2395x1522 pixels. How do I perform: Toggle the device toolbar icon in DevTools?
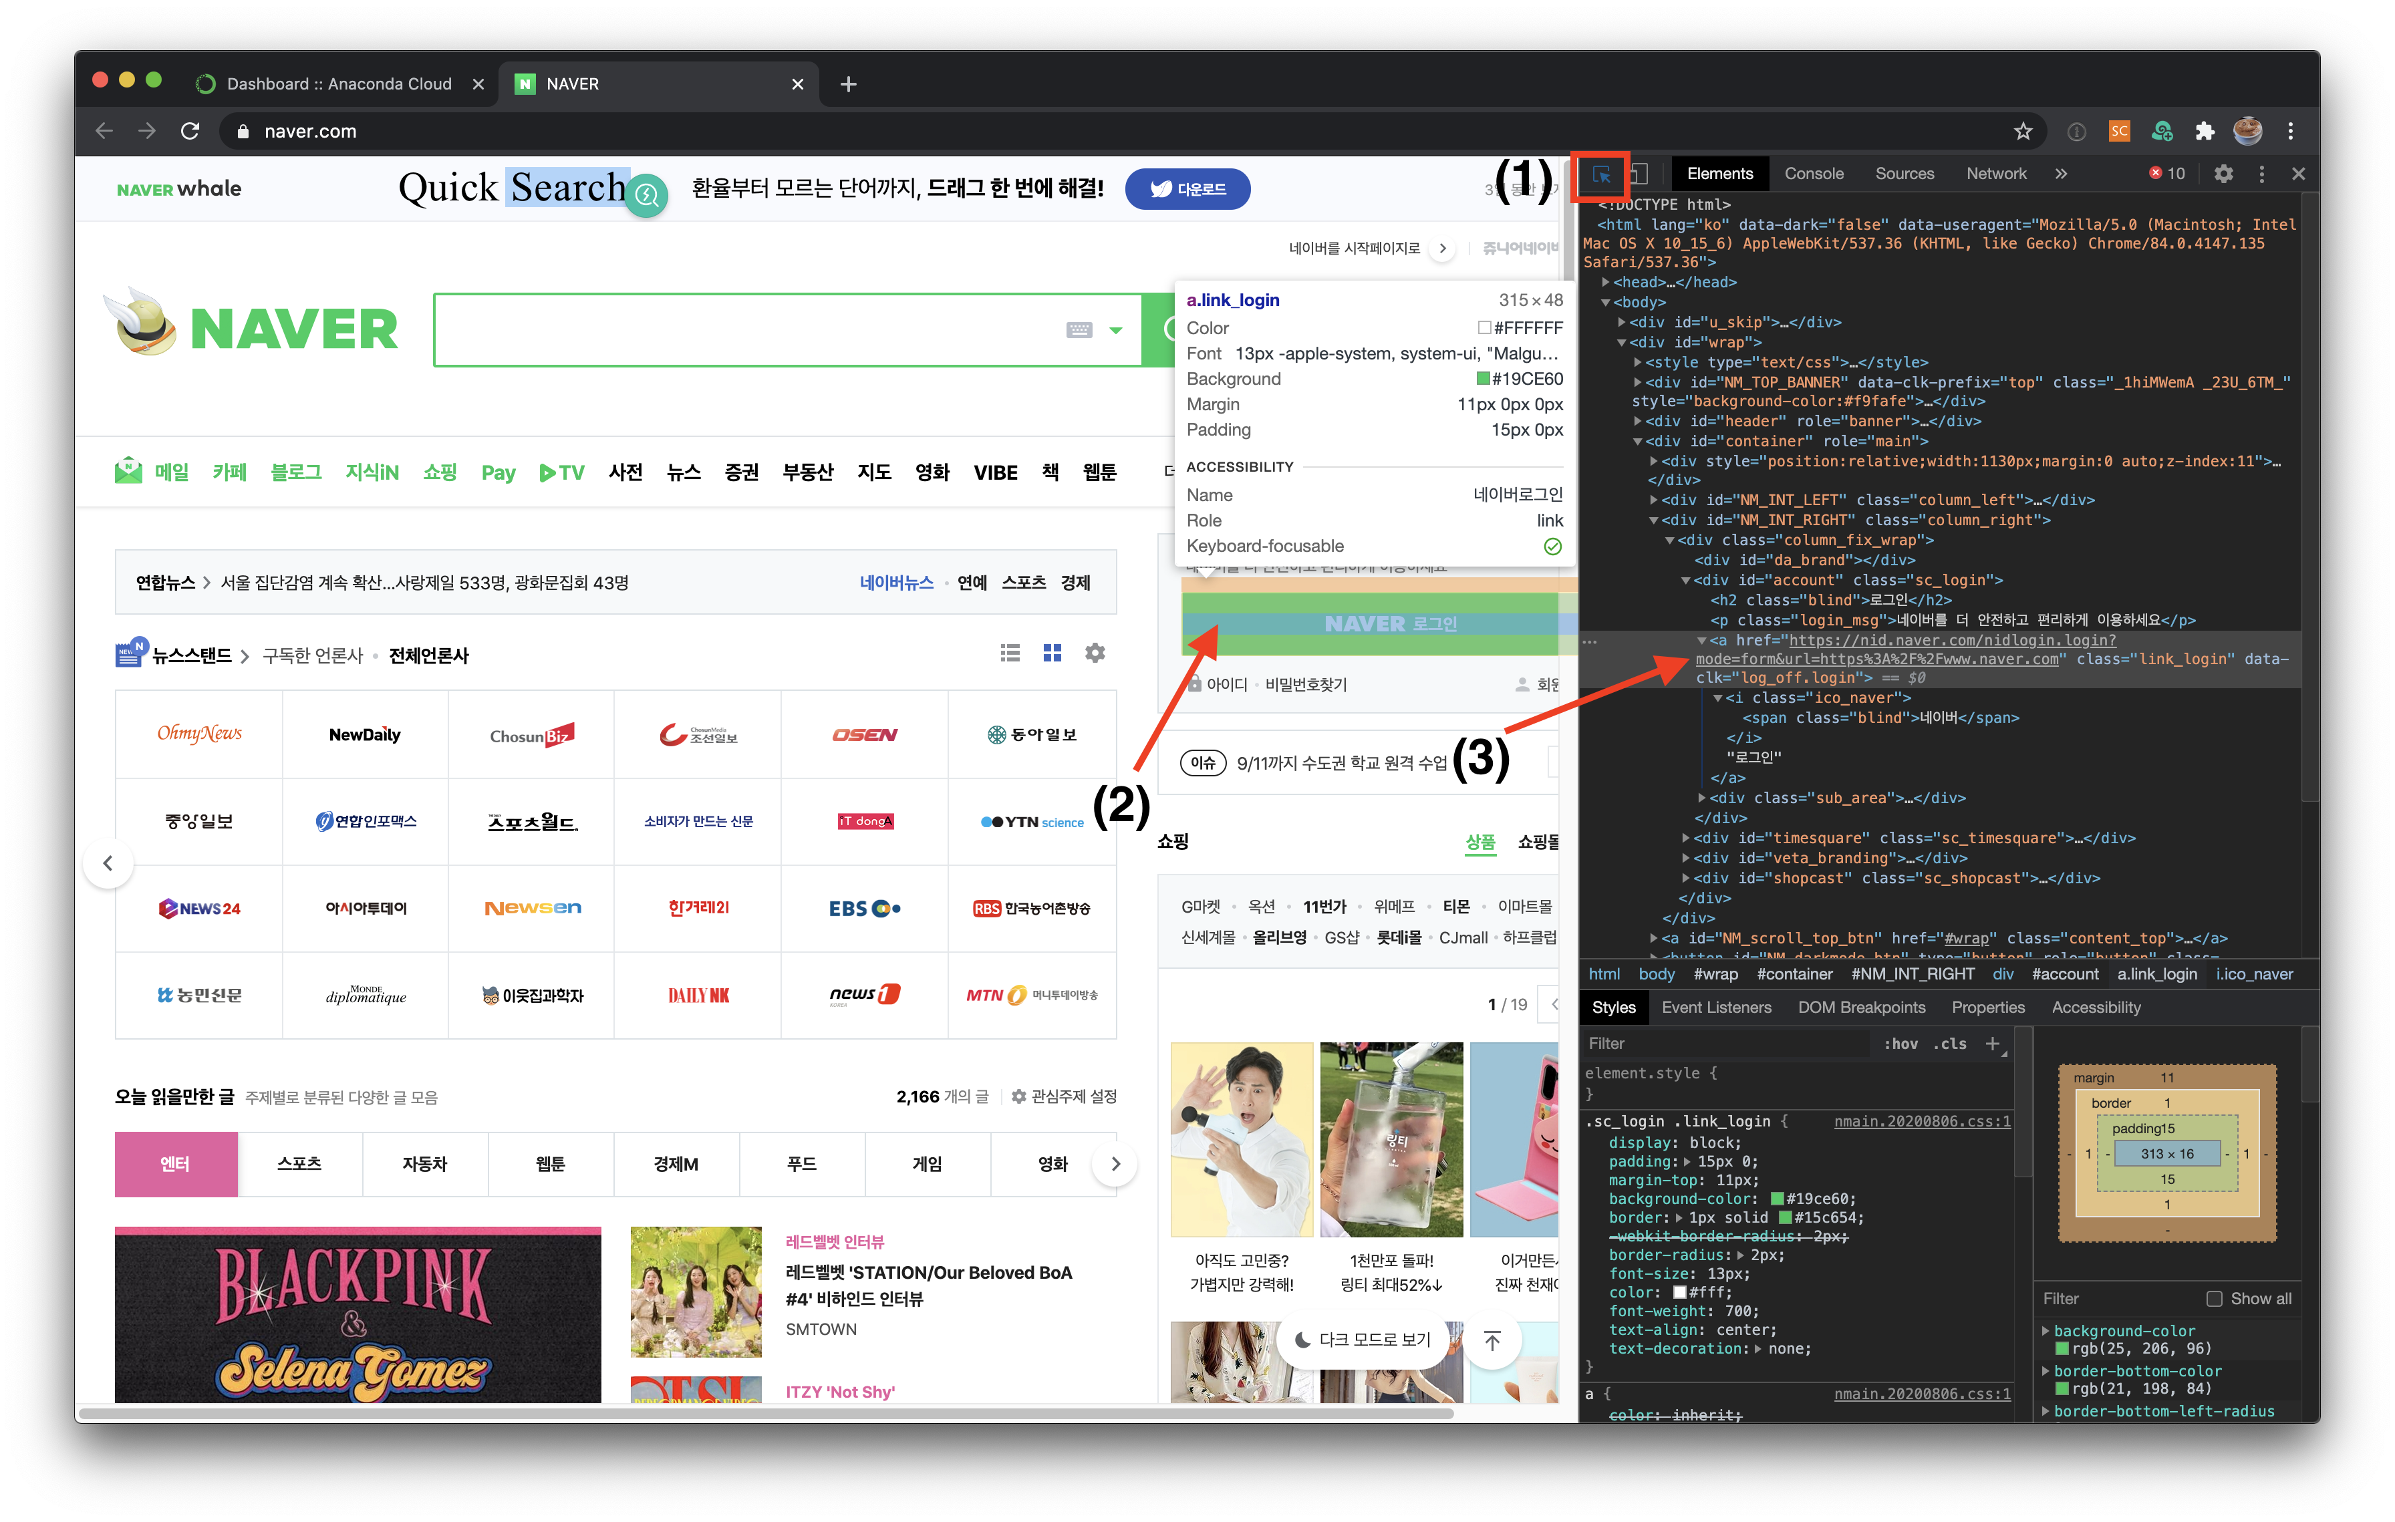pos(1638,174)
